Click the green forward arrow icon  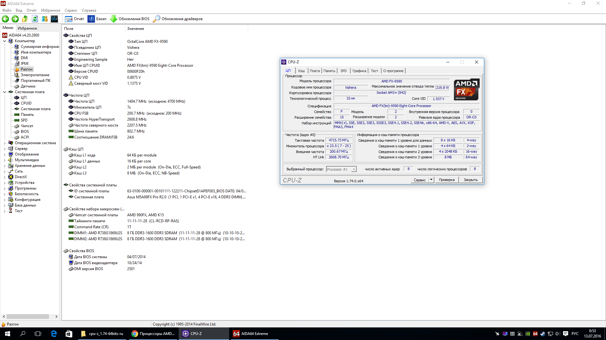[15, 19]
